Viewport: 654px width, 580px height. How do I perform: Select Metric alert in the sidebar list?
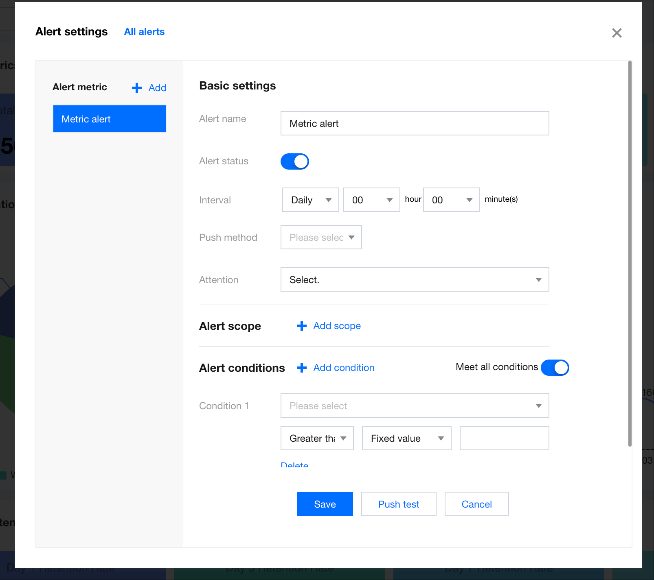click(x=109, y=119)
